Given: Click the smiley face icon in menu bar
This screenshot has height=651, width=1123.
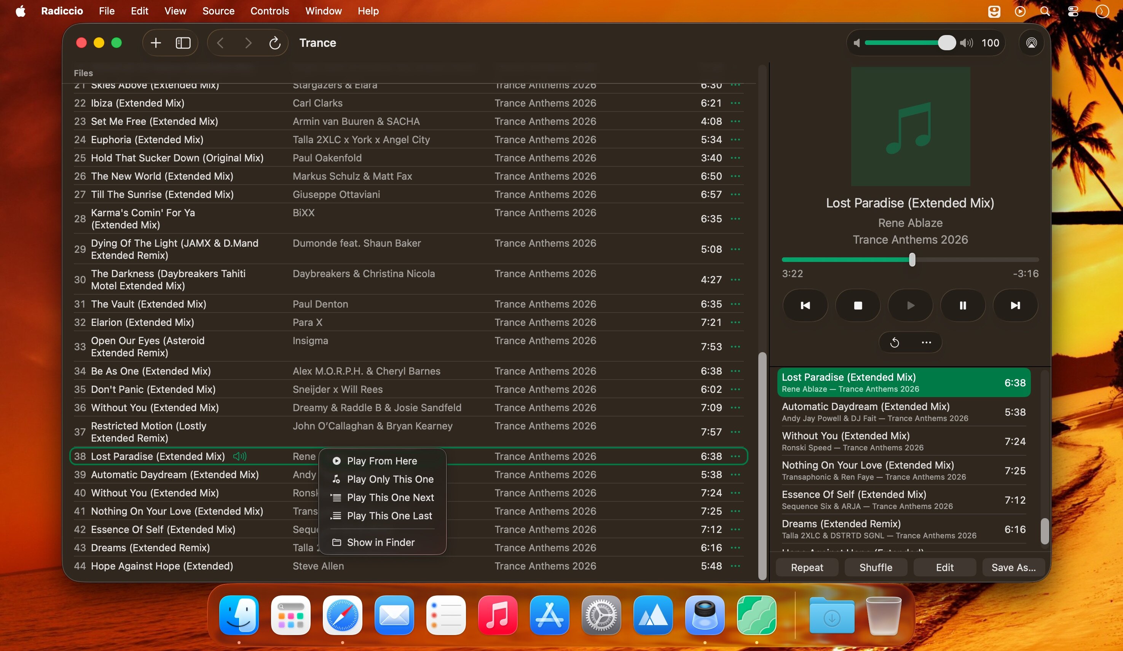Looking at the screenshot, I should click(x=994, y=11).
